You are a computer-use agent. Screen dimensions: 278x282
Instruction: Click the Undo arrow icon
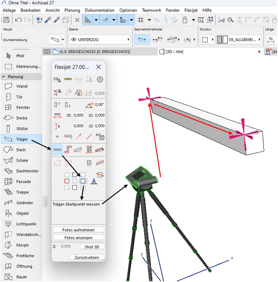pos(18,20)
